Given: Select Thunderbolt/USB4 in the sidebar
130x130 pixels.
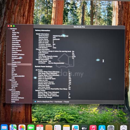Looking at the screenshot, I should (18, 76).
